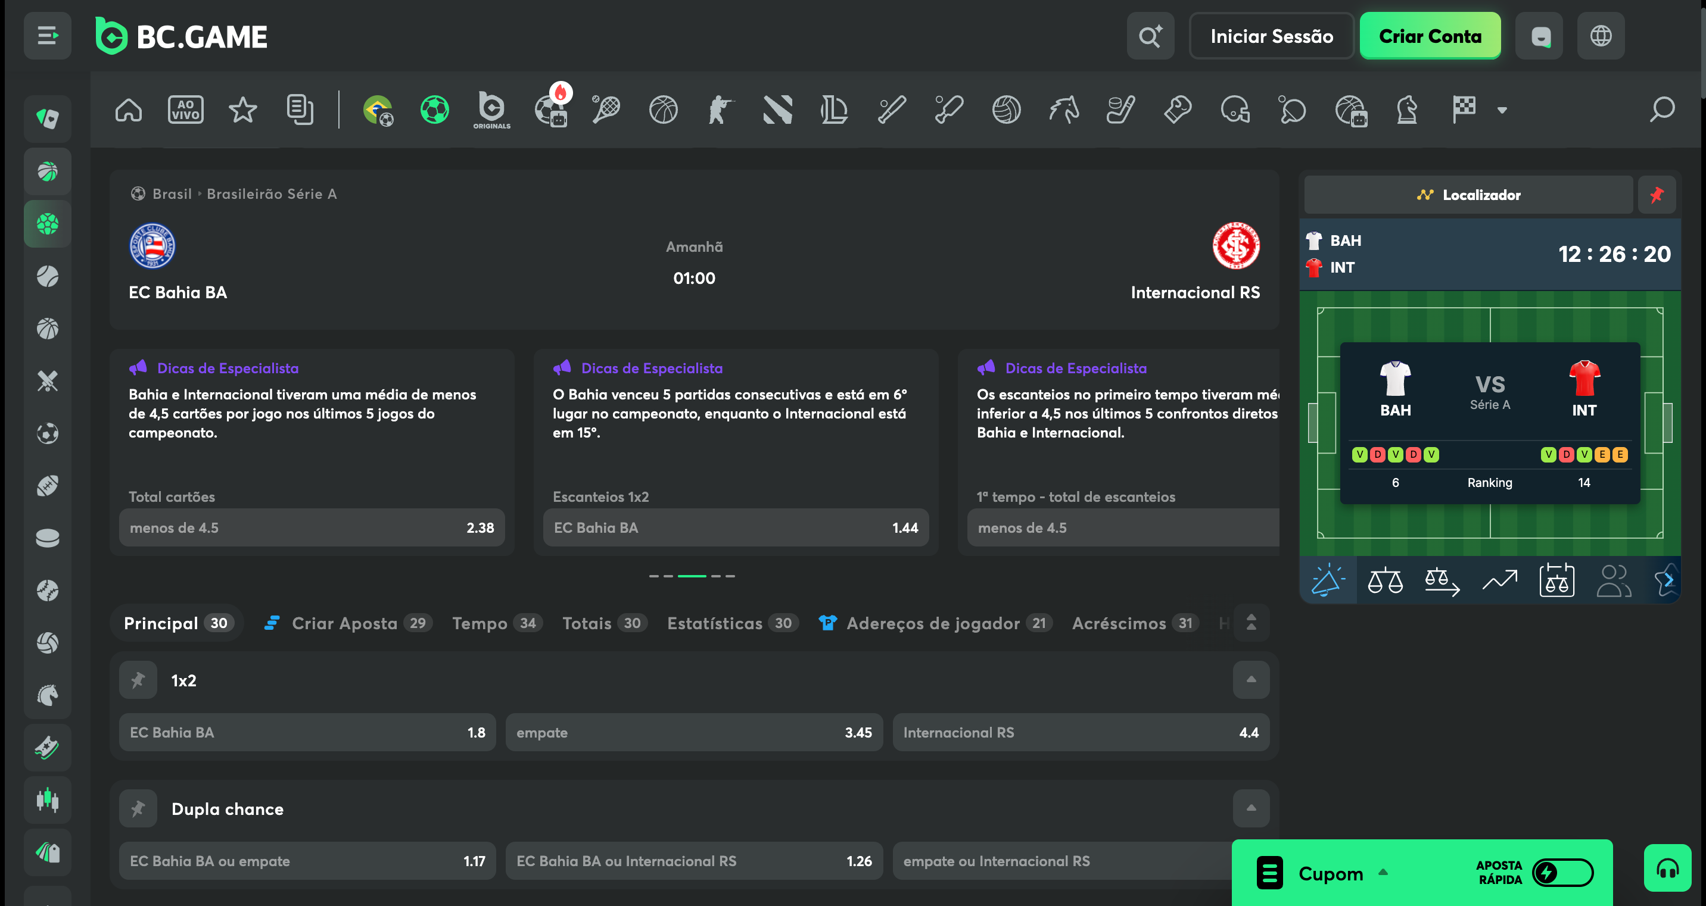Image resolution: width=1706 pixels, height=906 pixels.
Task: Open the chat icon in header
Action: pos(1539,36)
